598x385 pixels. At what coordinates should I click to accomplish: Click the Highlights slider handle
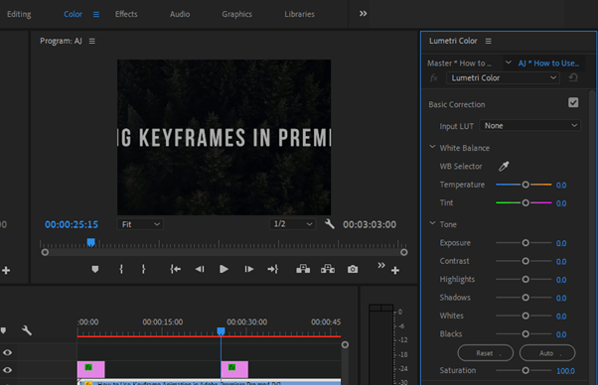pyautogui.click(x=525, y=280)
